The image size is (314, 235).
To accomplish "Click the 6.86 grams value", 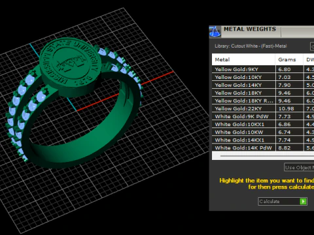I will [285, 124].
